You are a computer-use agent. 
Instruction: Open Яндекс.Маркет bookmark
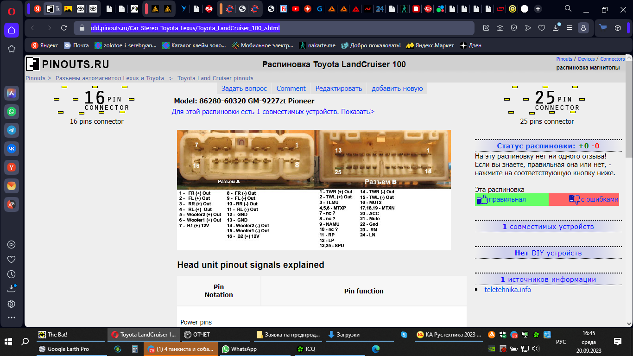(430, 45)
